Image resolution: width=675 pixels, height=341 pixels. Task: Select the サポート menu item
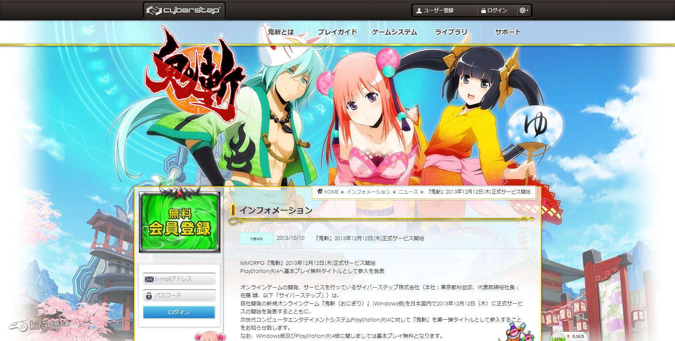[507, 32]
